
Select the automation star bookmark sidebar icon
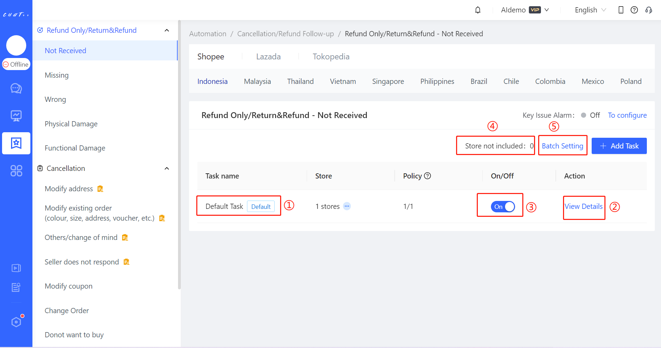pyautogui.click(x=16, y=143)
